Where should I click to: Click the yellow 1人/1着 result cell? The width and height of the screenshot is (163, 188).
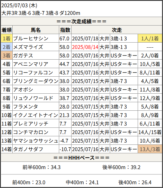click(150, 38)
